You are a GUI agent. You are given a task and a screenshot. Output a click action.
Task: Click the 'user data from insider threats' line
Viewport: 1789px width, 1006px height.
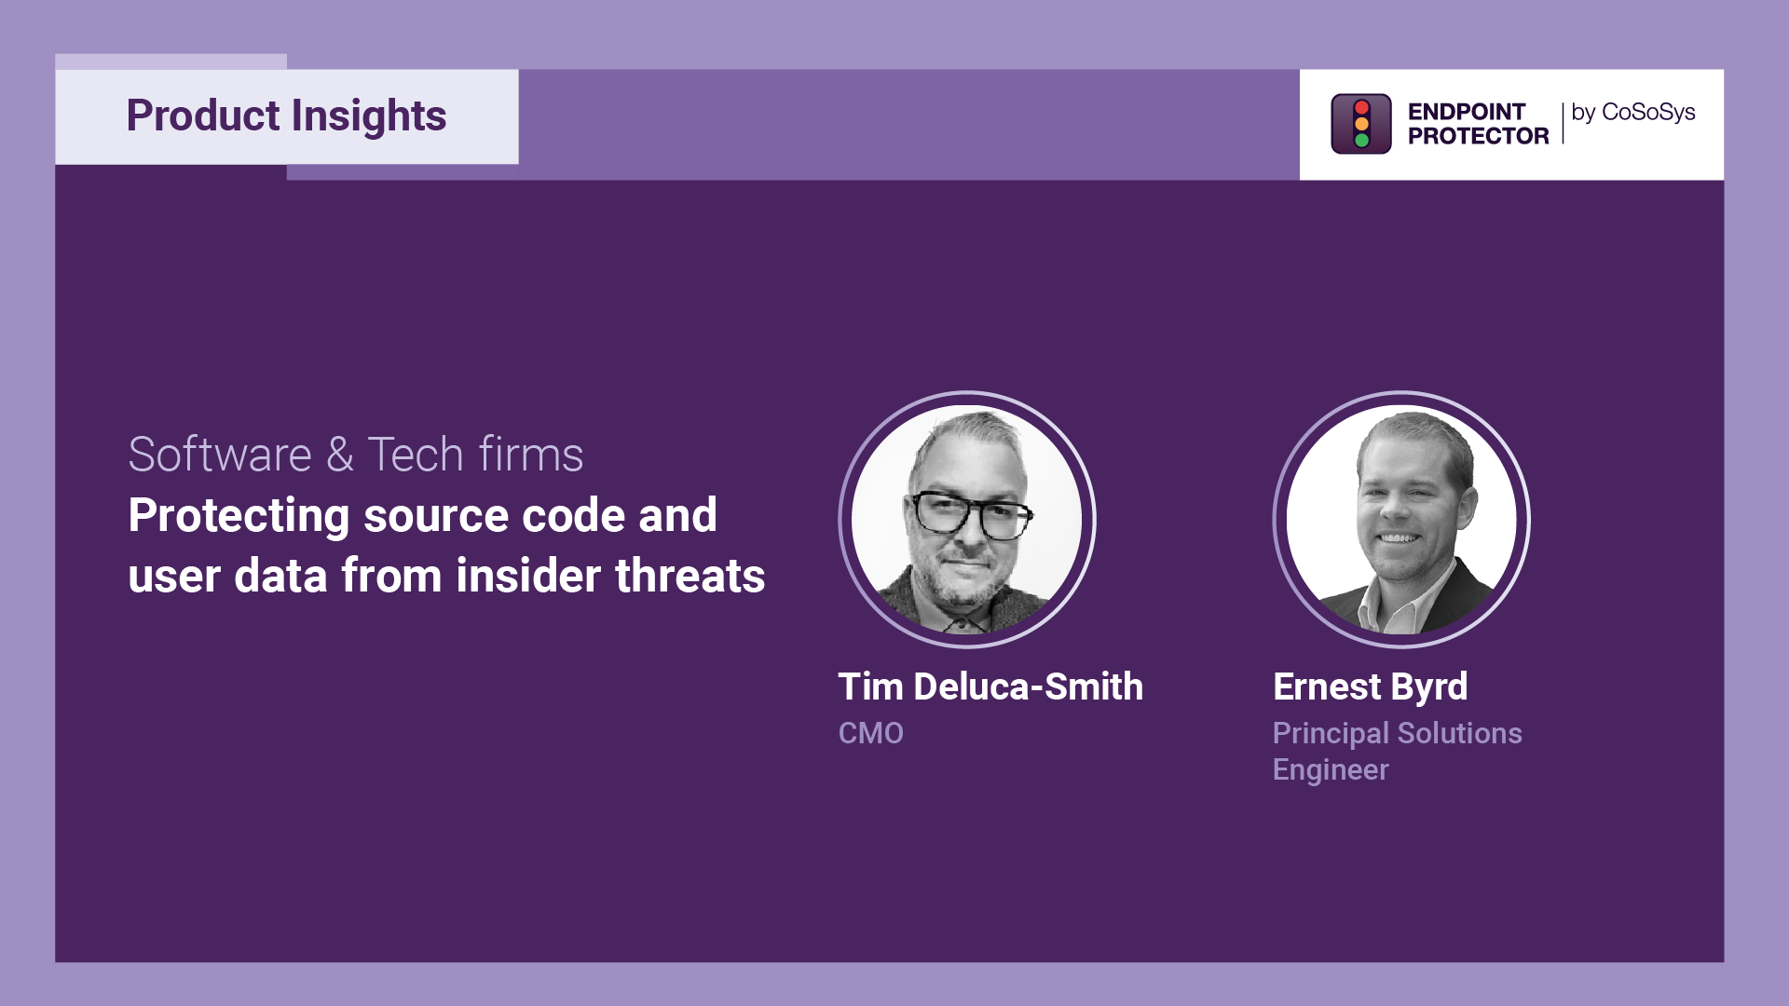(x=446, y=576)
